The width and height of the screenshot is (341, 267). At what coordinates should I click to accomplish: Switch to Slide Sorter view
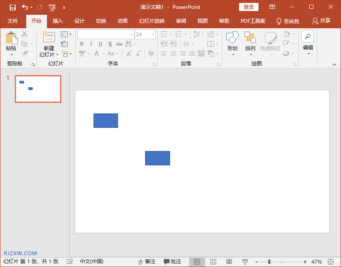(213, 262)
